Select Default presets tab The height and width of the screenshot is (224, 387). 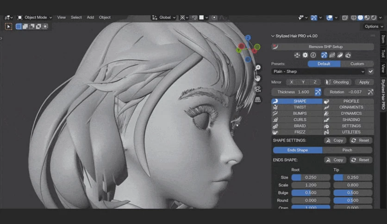tap(324, 64)
